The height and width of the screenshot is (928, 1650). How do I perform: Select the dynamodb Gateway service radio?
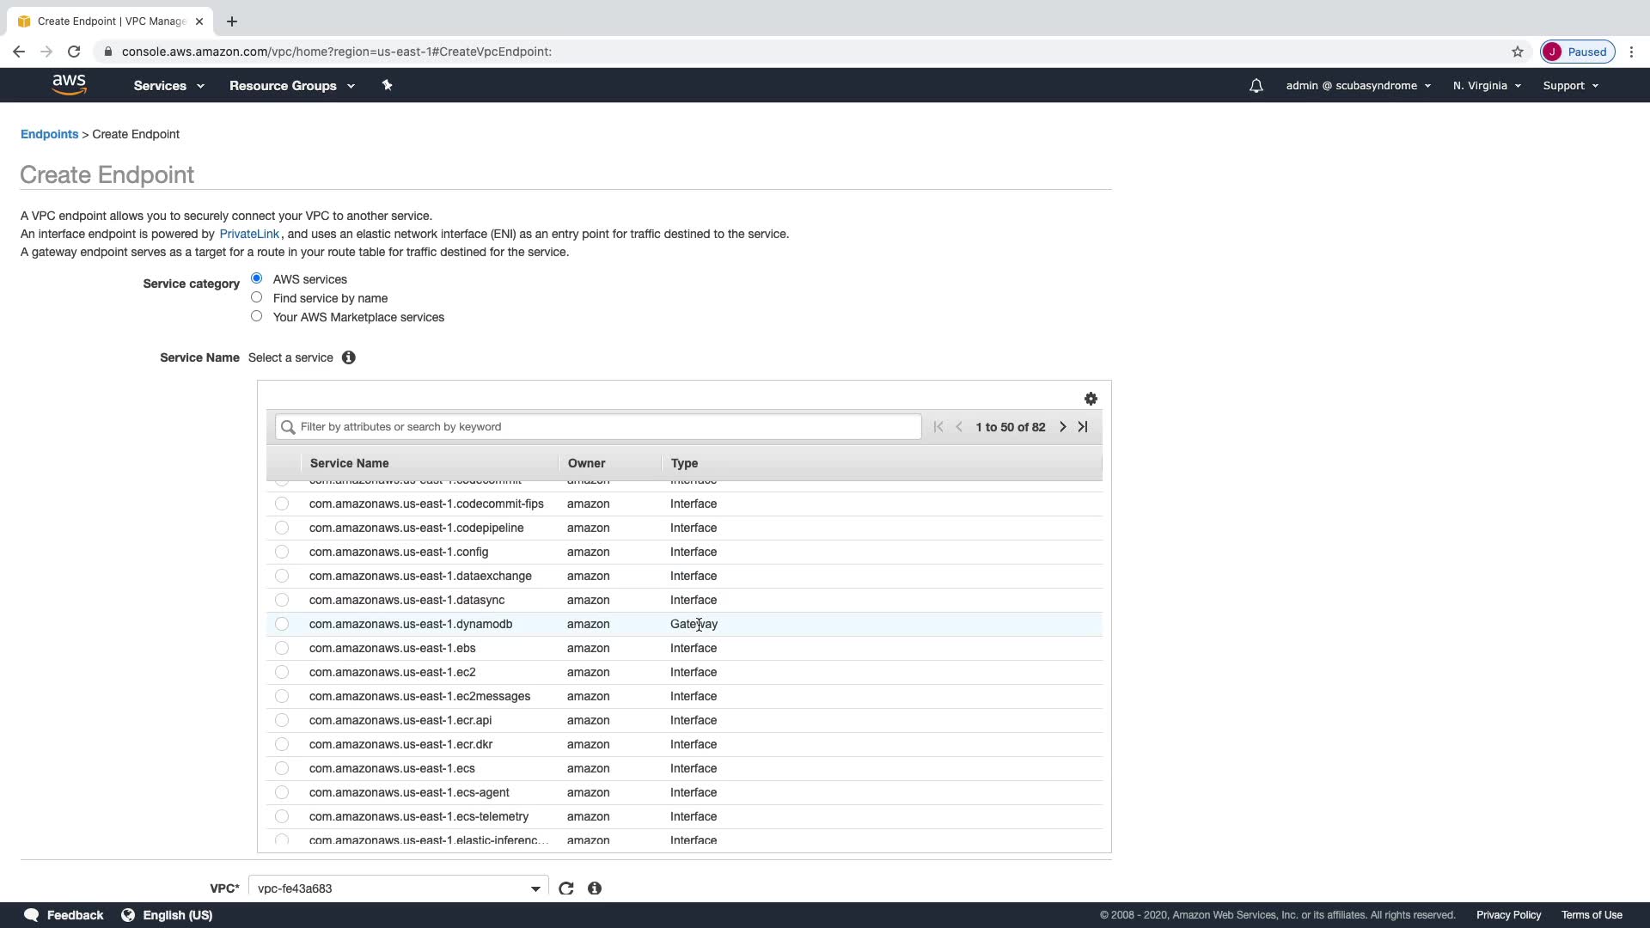(x=282, y=624)
